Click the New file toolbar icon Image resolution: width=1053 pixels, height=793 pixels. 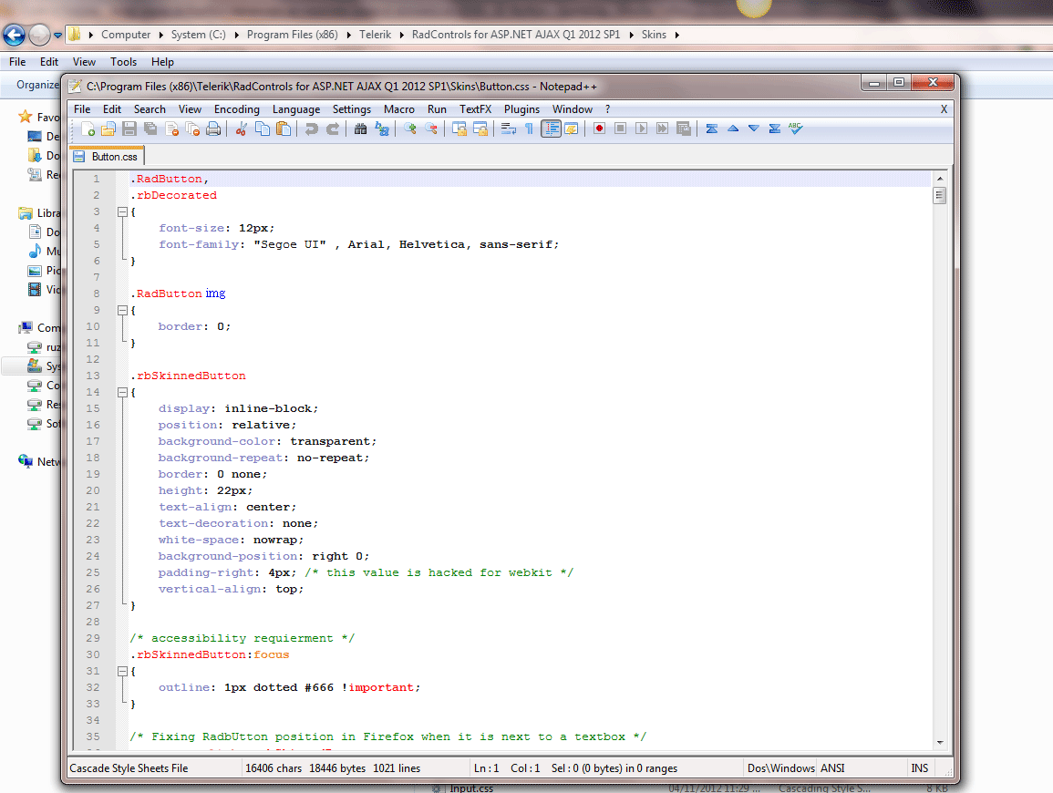pyautogui.click(x=88, y=129)
